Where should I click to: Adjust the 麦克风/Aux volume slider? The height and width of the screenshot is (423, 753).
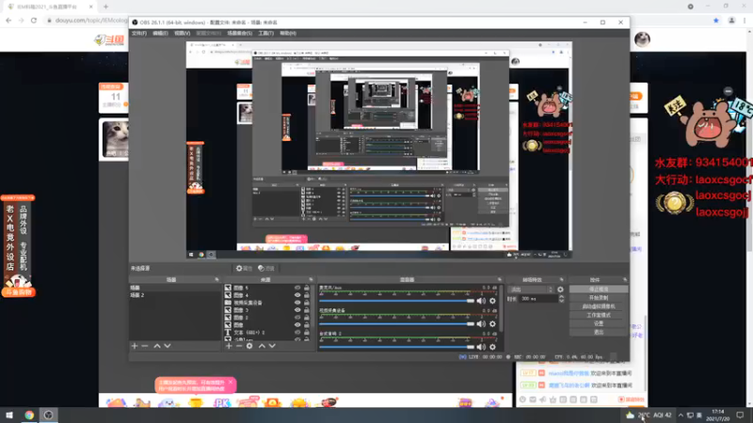(396, 301)
